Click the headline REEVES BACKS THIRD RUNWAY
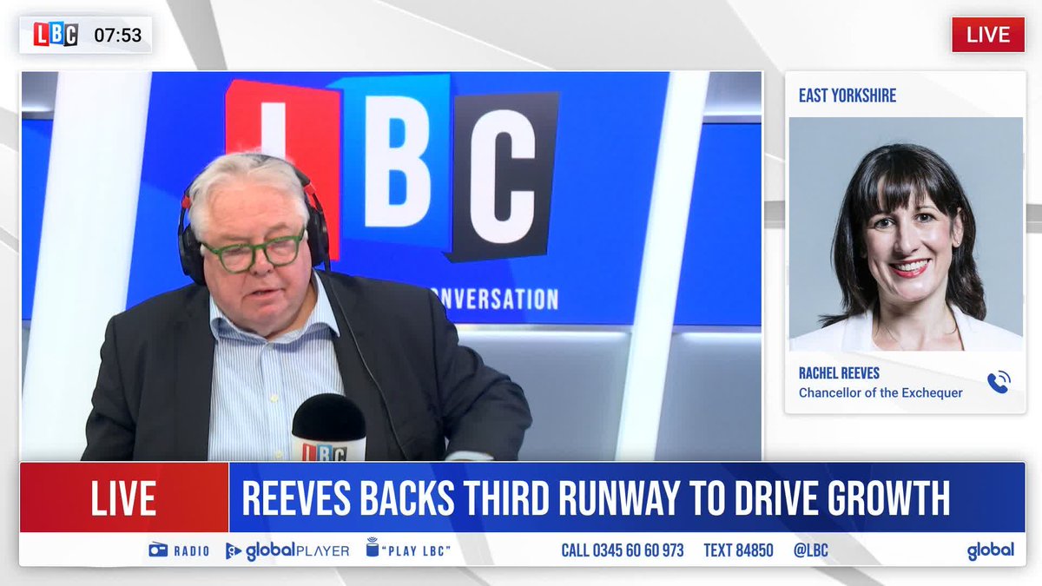 coord(595,498)
